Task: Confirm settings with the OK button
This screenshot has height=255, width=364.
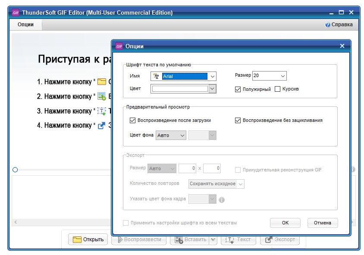Action: point(285,223)
